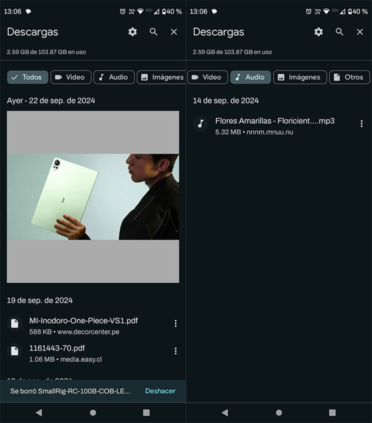Tap alarm icon in left status bar
This screenshot has width=372, height=423.
[x=122, y=11]
